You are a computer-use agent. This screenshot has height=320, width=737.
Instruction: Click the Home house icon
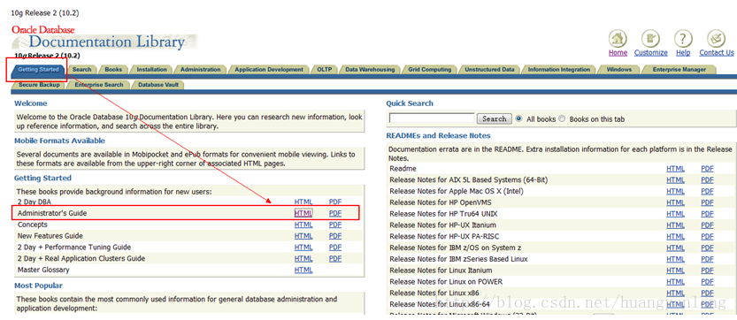click(618, 39)
